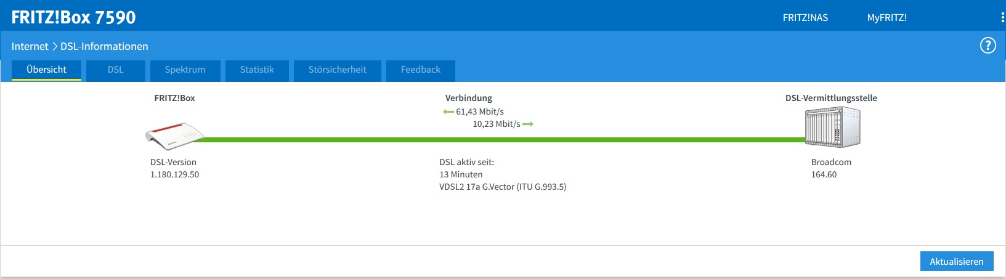Click the version number 1.180.129.50
The width and height of the screenshot is (1006, 279).
click(174, 174)
